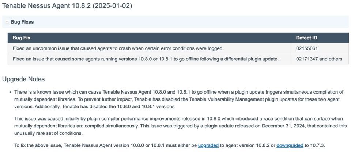This screenshot has height=153, width=351.
Task: Click the Tenable Nessus Agent 10.8.2 title
Action: click(67, 6)
